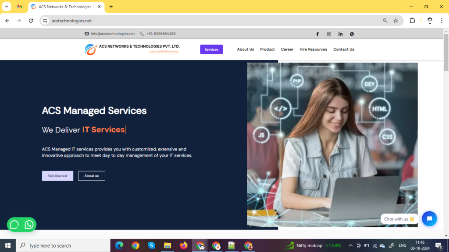Open the LinkedIn icon in the header
The height and width of the screenshot is (252, 449).
340,34
